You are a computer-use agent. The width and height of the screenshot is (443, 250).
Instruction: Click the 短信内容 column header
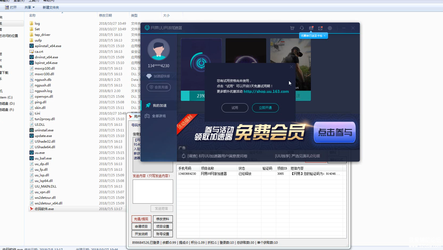click(x=316, y=168)
